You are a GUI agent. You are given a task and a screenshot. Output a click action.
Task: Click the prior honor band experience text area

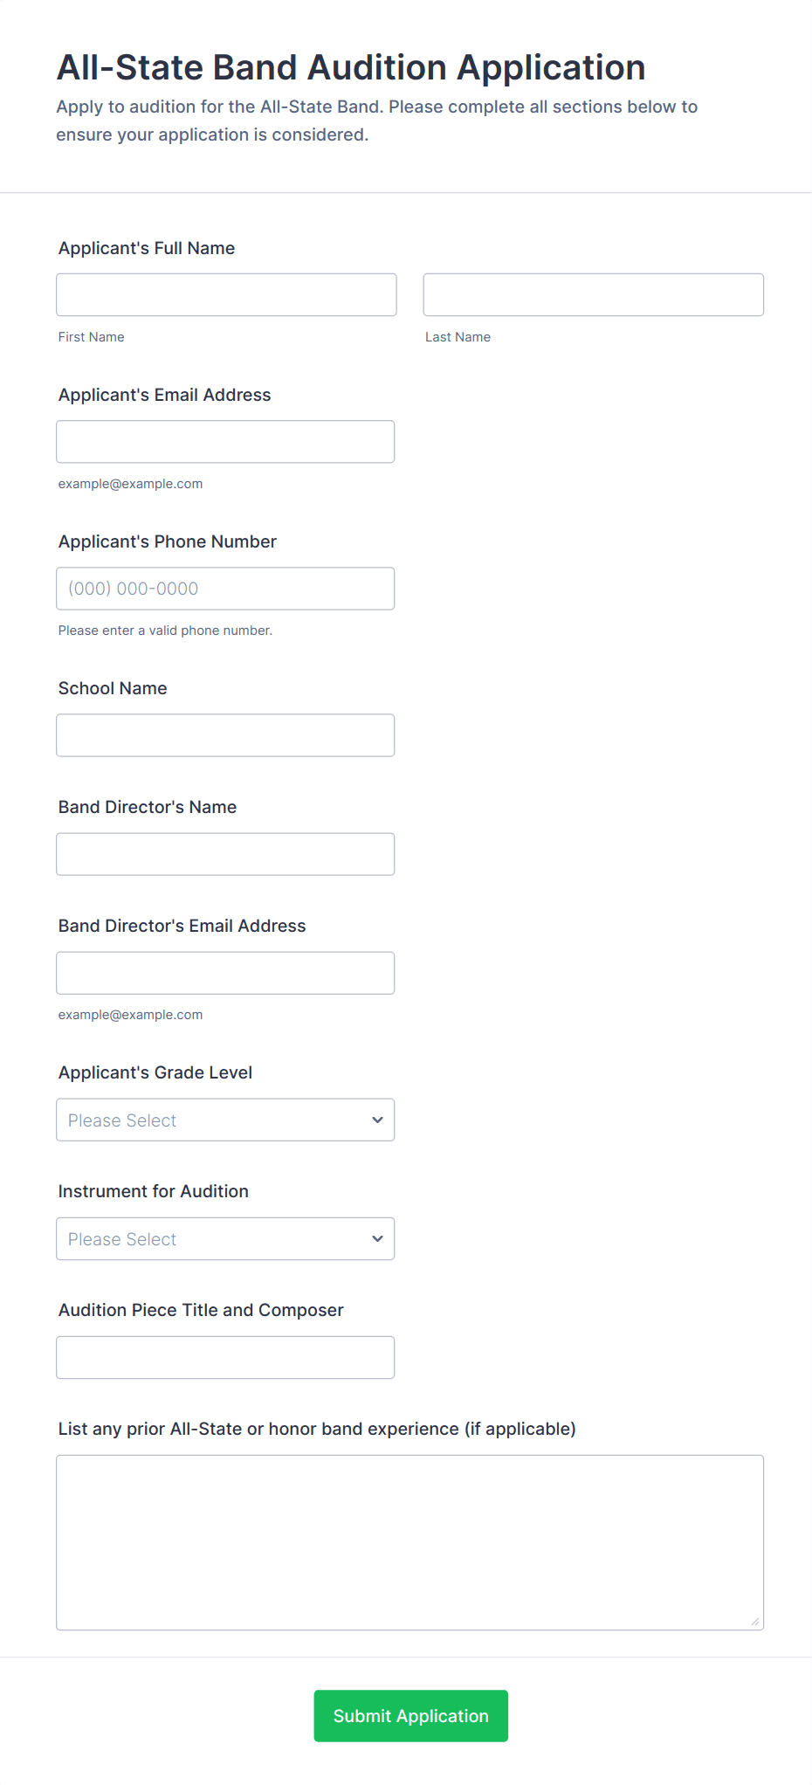tap(409, 1542)
